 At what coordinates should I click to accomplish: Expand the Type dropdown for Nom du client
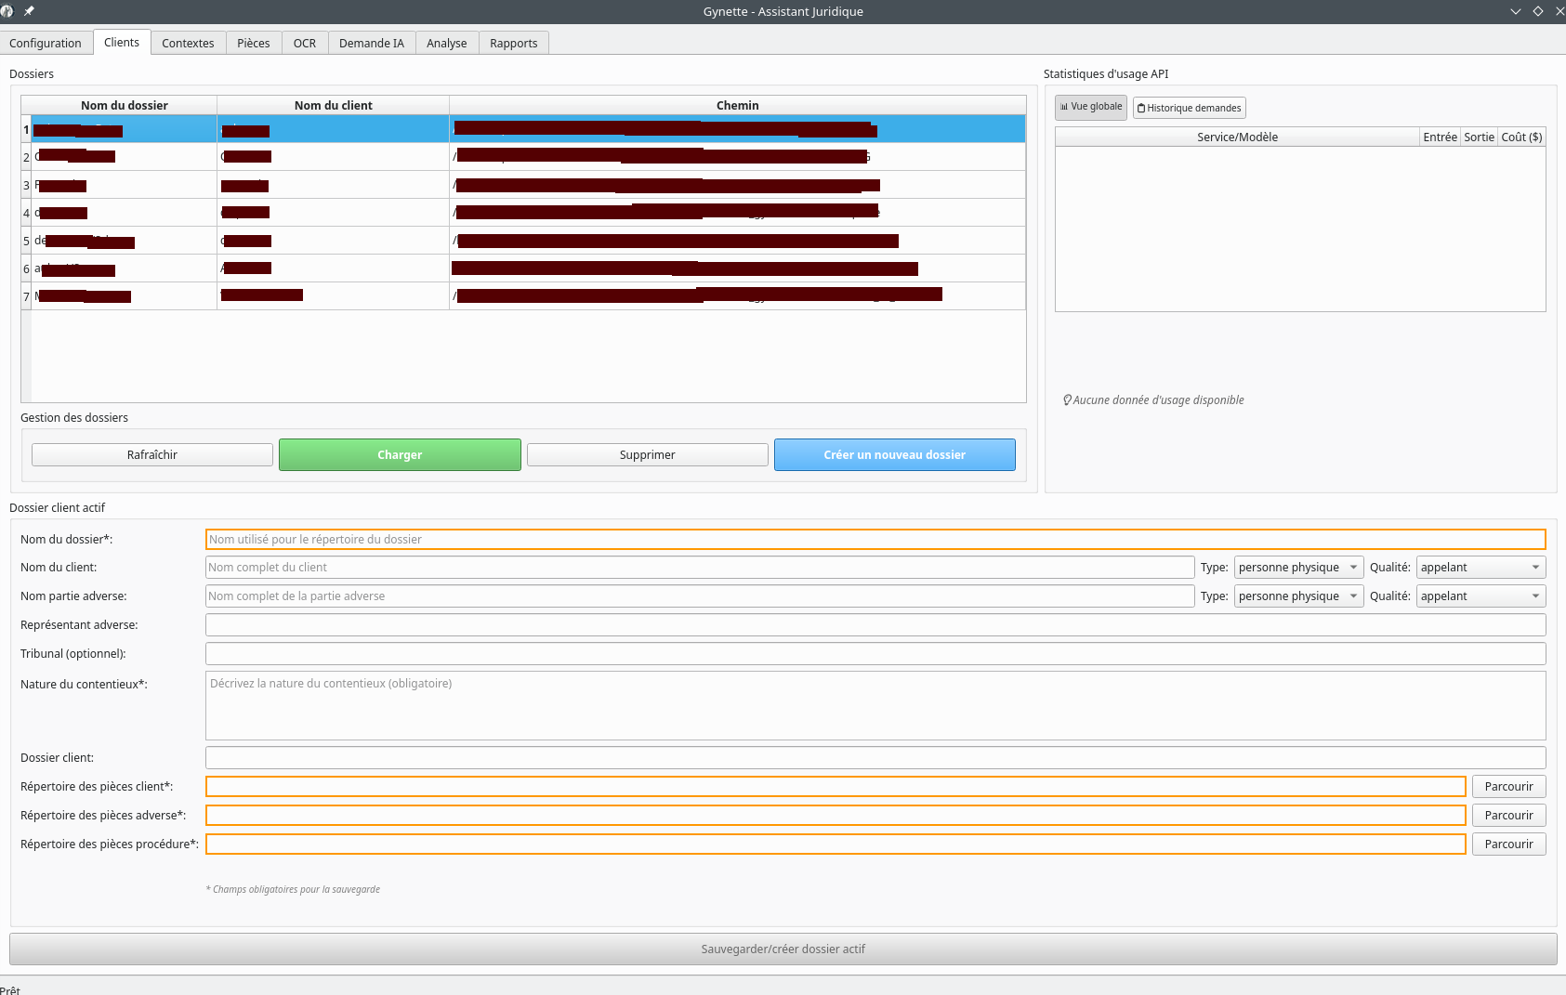(x=1298, y=568)
